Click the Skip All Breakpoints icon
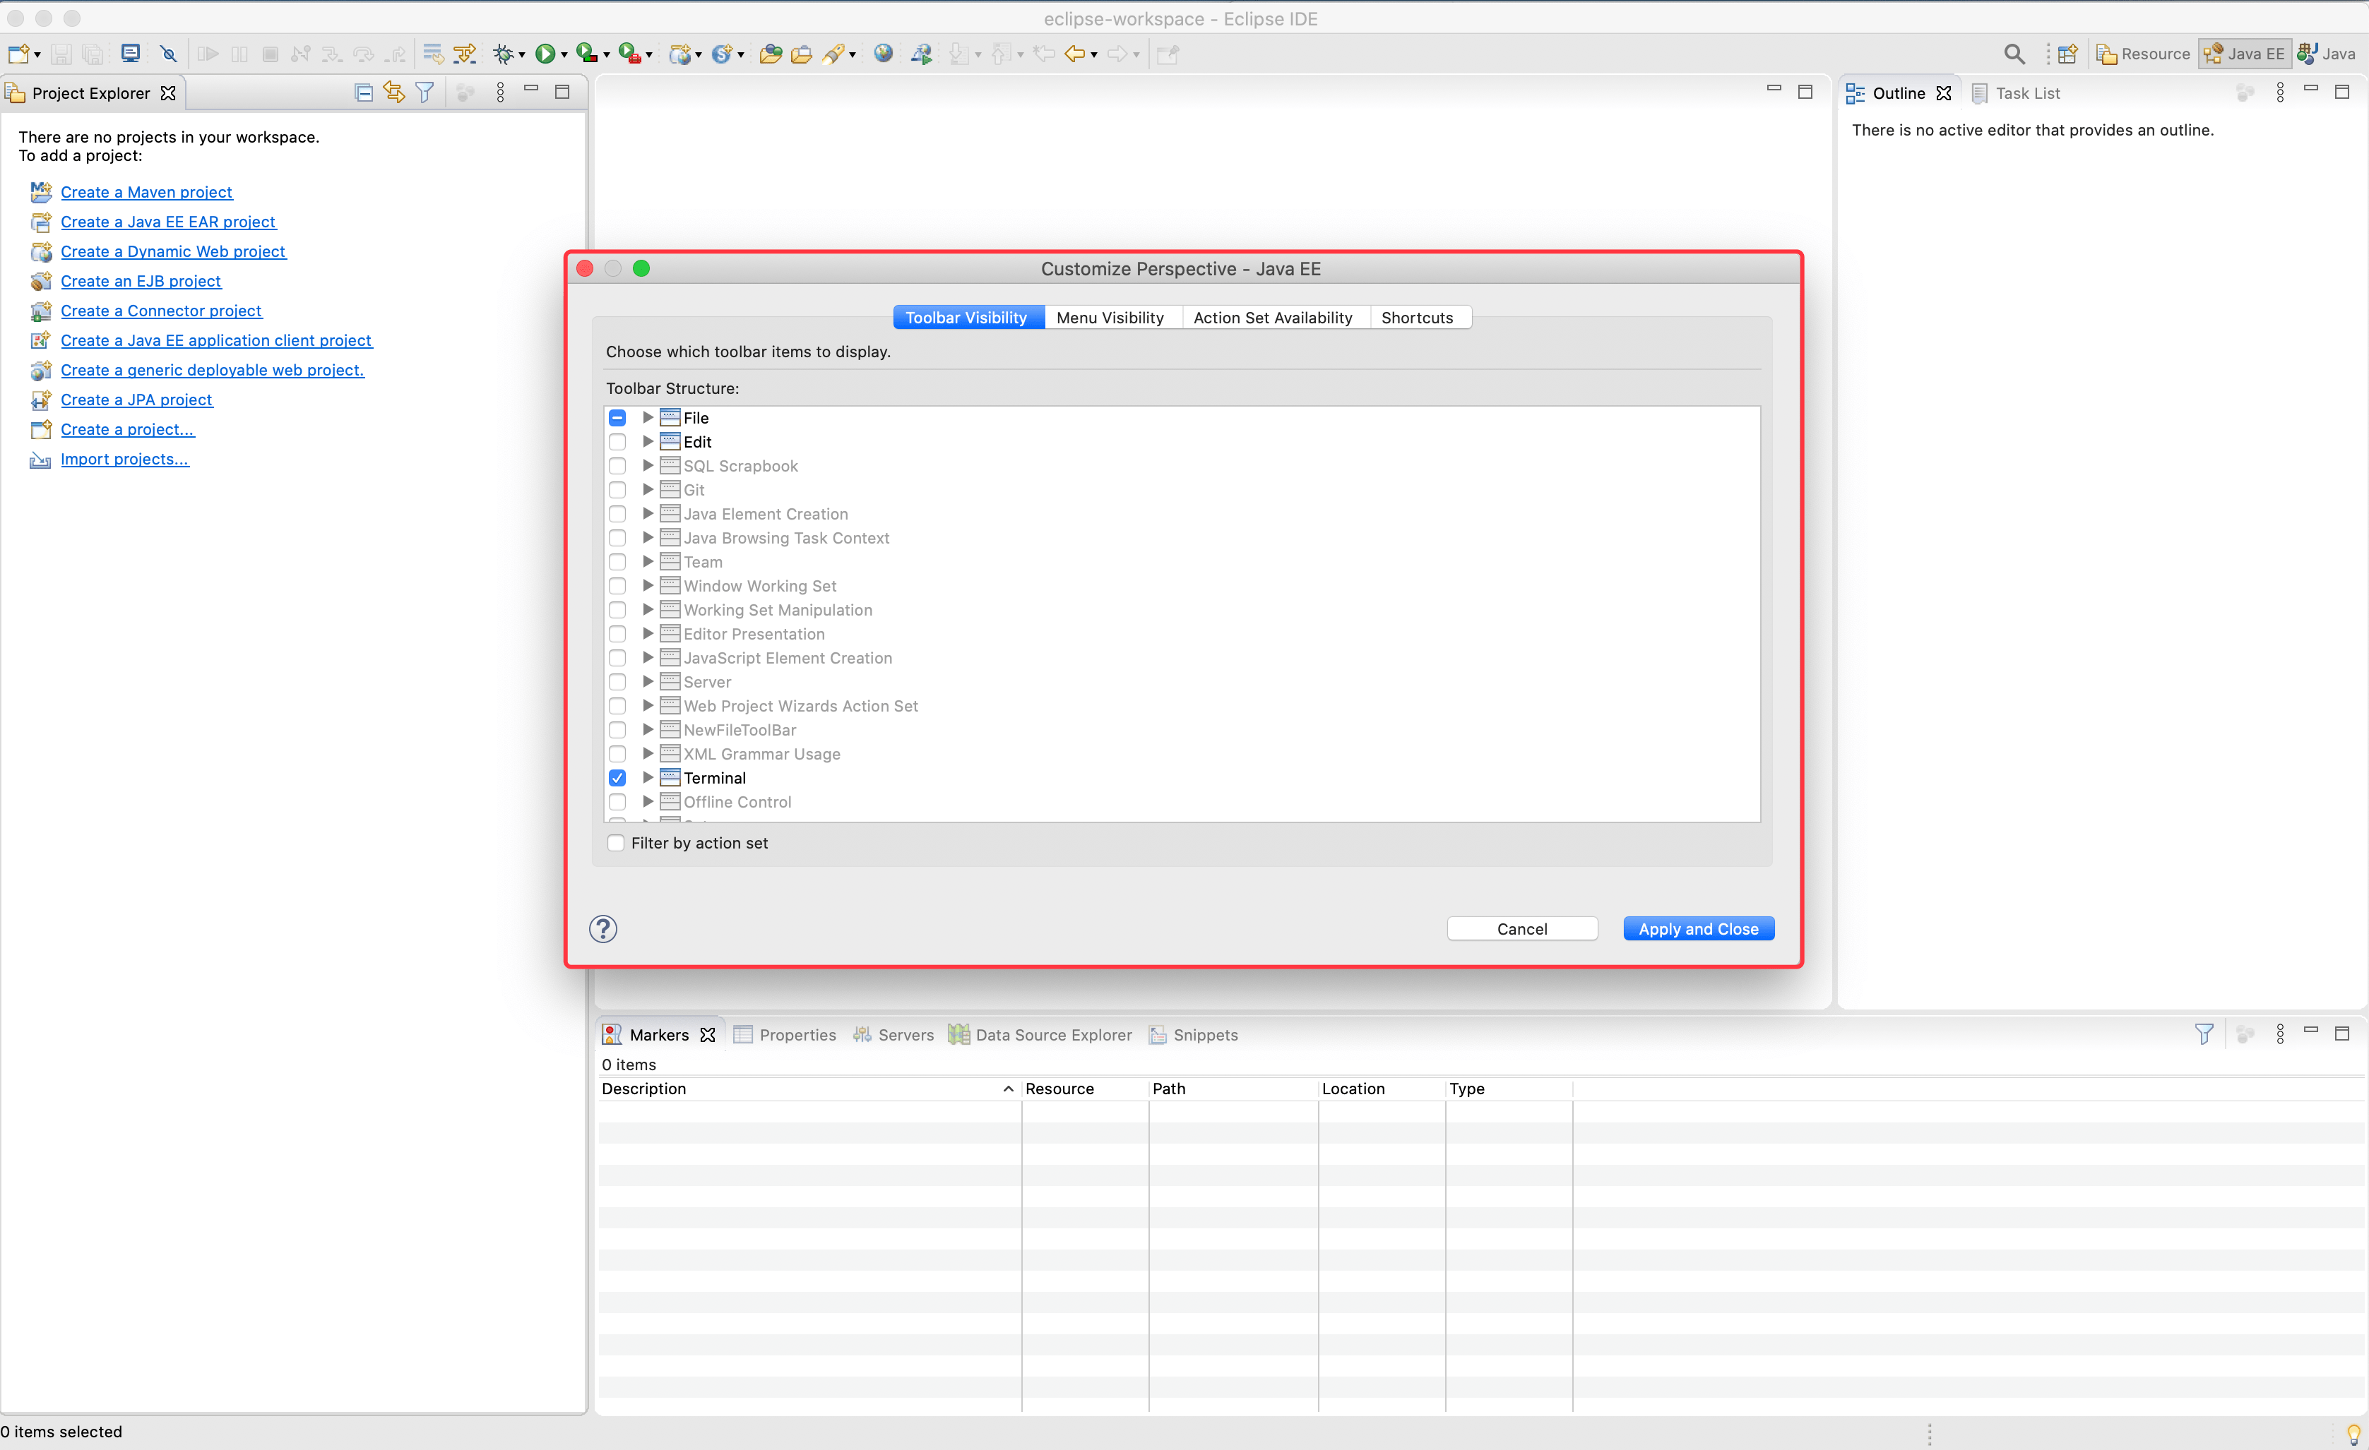 168,54
